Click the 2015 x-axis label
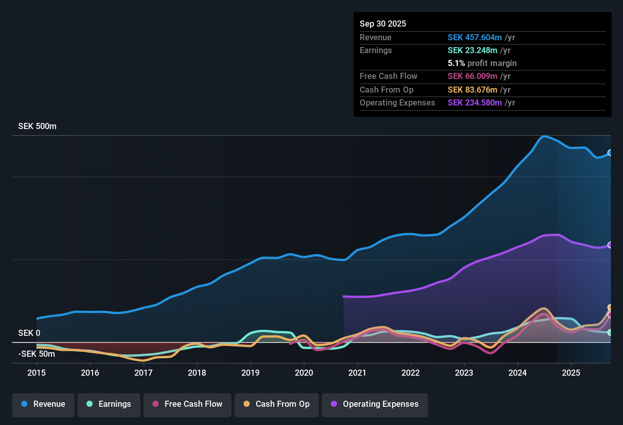Viewport: 623px width, 425px height. click(36, 373)
